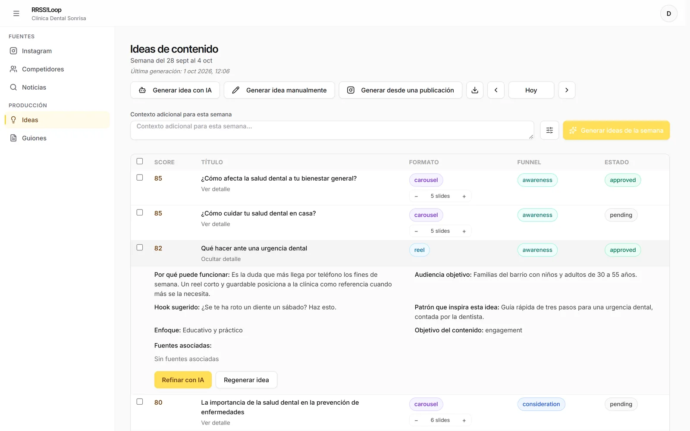690x431 pixels.
Task: Decrease slides for ¿Cómo afecta row
Action: tap(416, 196)
